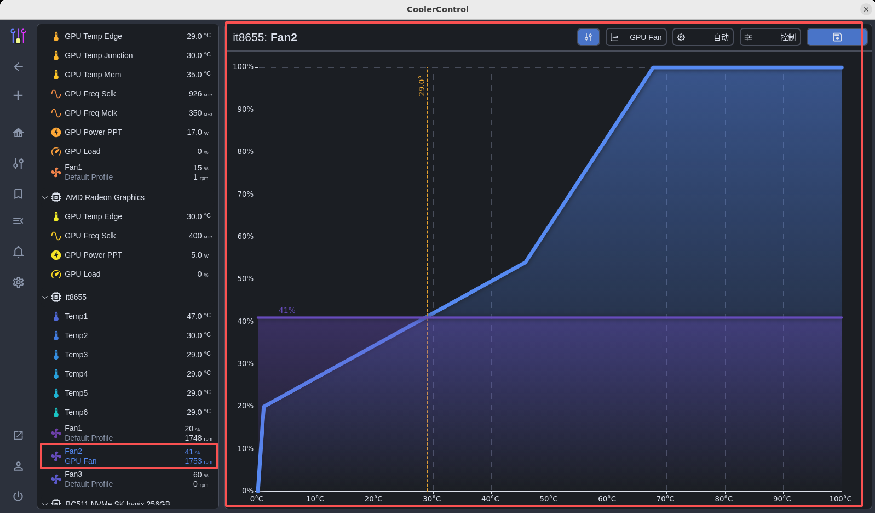
Task: Select Temp5 sensor row
Action: coord(129,393)
